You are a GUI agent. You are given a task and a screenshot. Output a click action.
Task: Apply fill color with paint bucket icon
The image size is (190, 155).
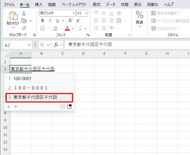pos(55,28)
